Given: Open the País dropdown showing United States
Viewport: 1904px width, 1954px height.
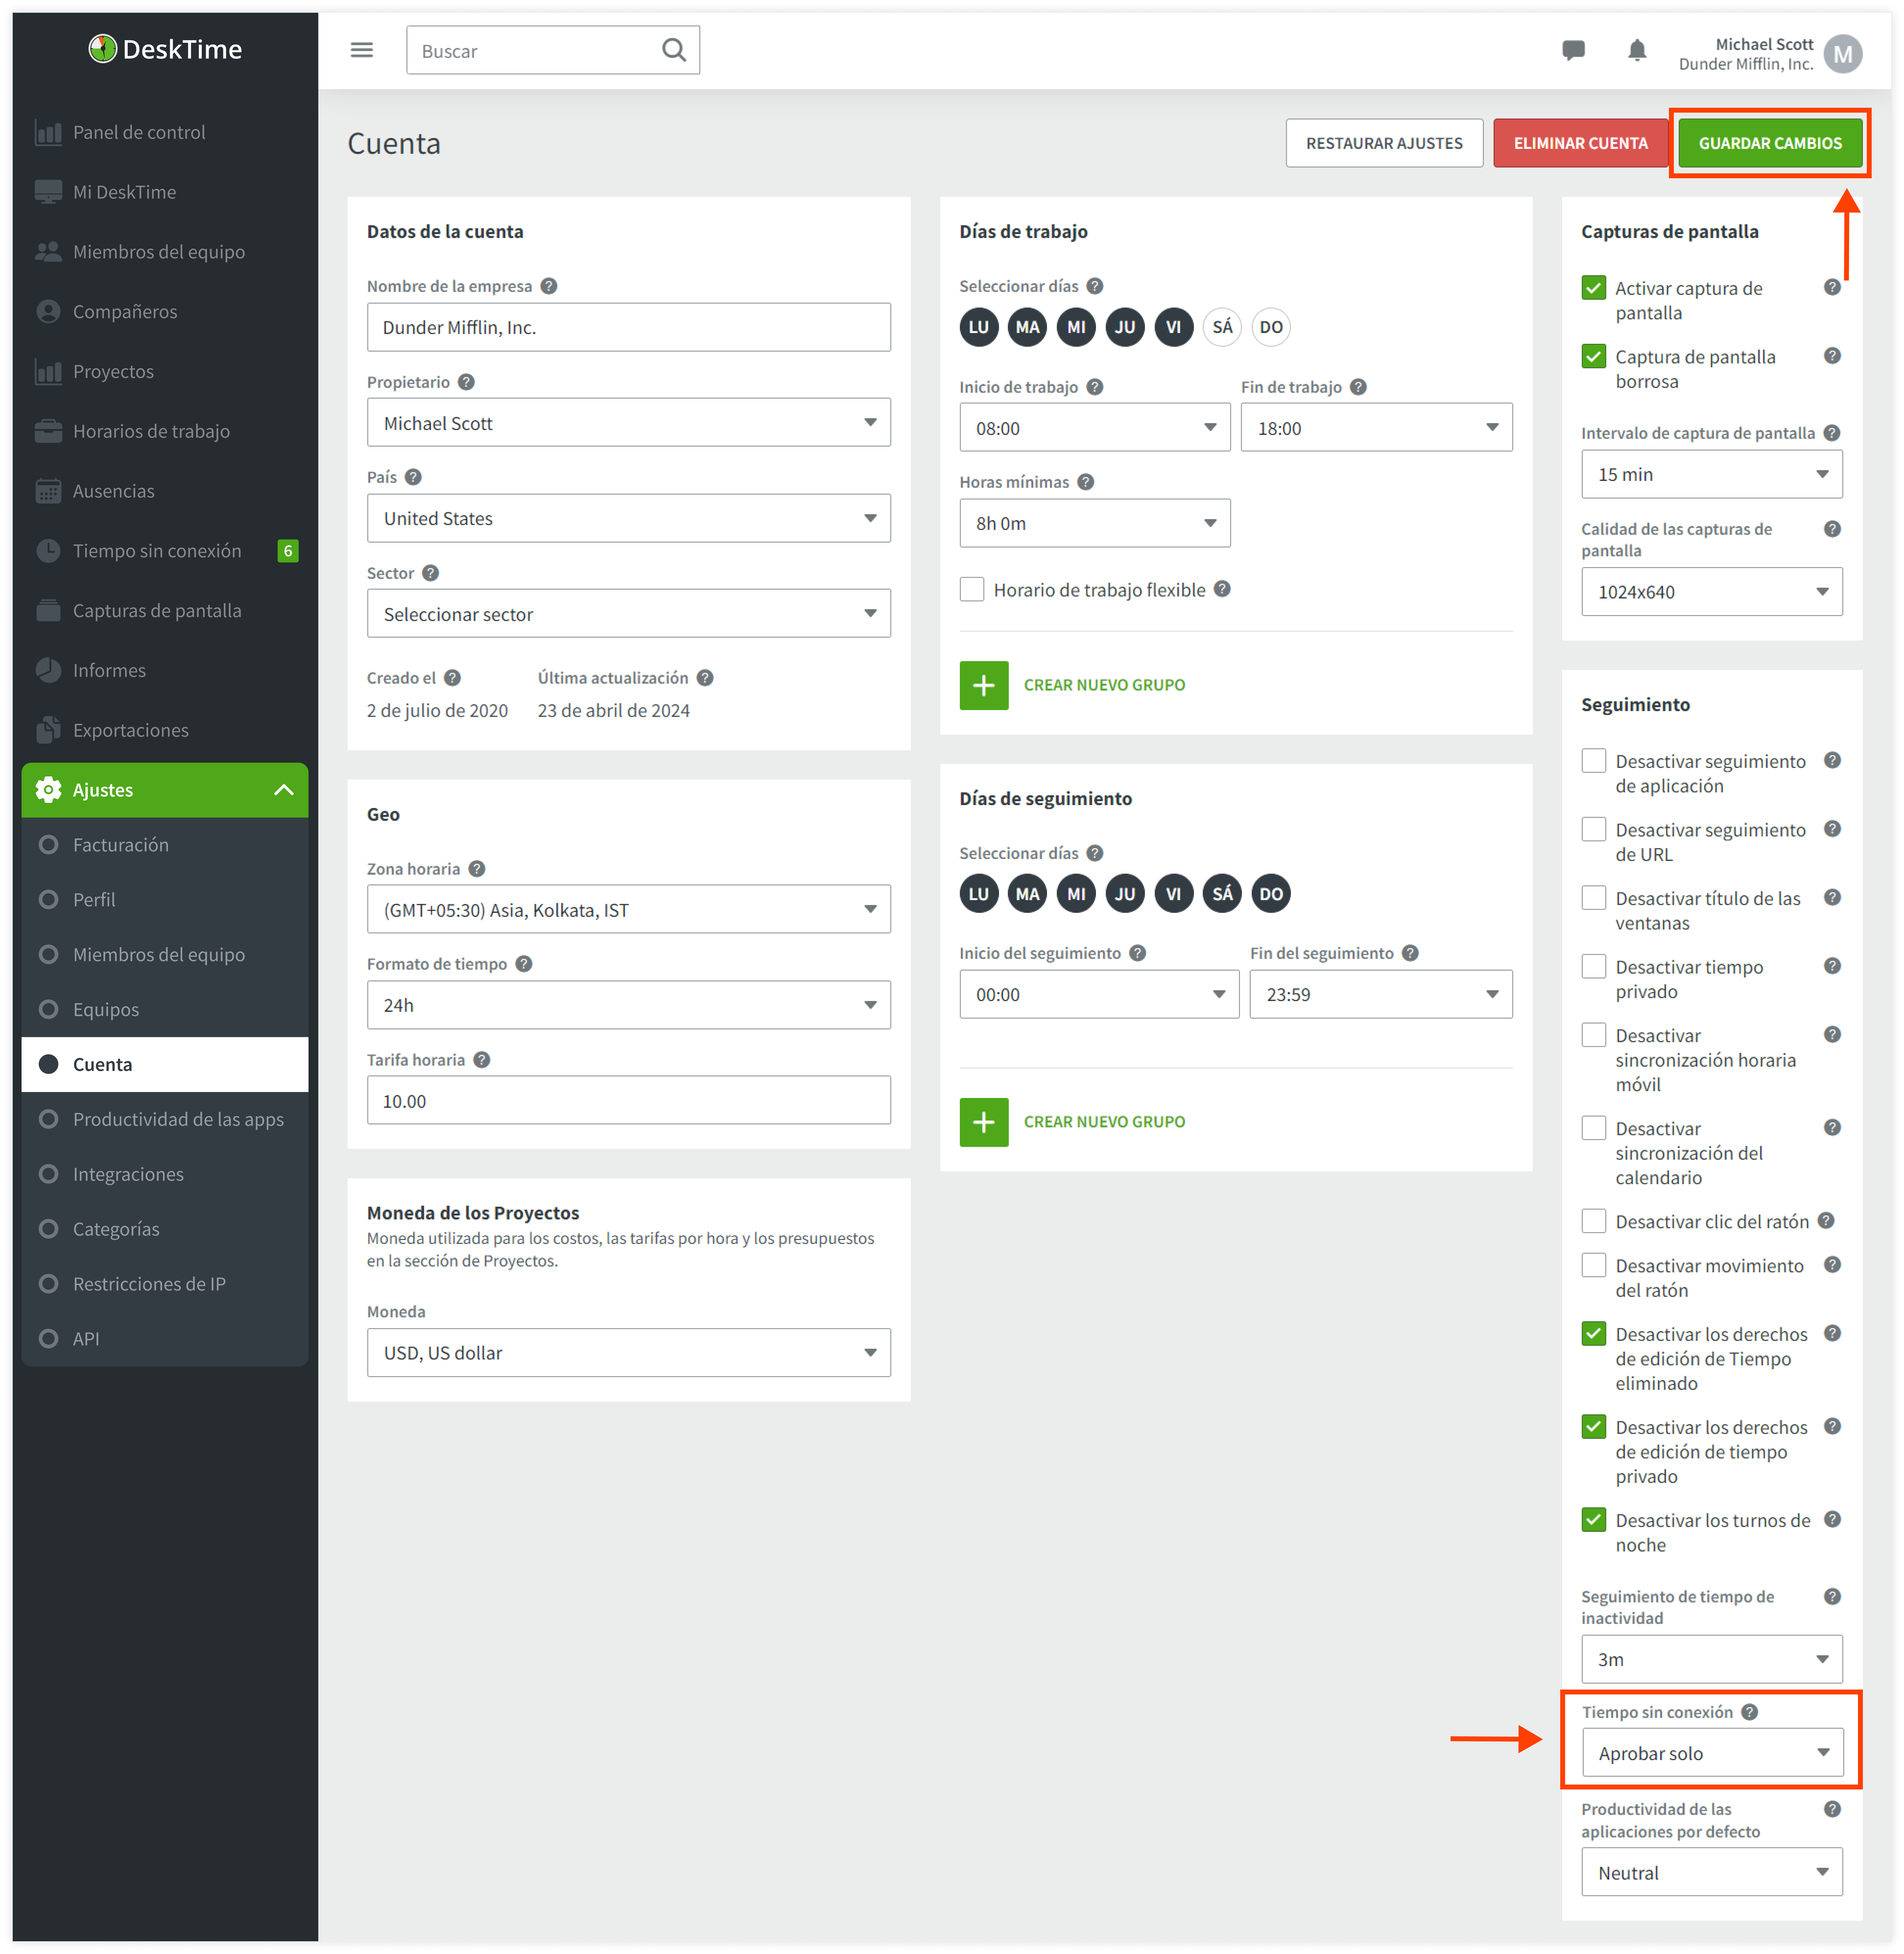Looking at the screenshot, I should pos(629,518).
